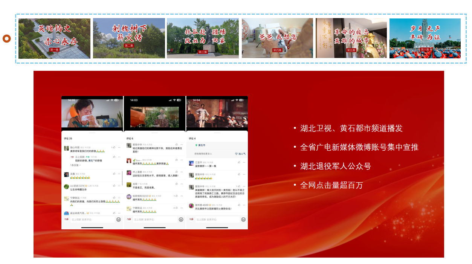Open 曾邦勇 4689's profile avatar

191,206
